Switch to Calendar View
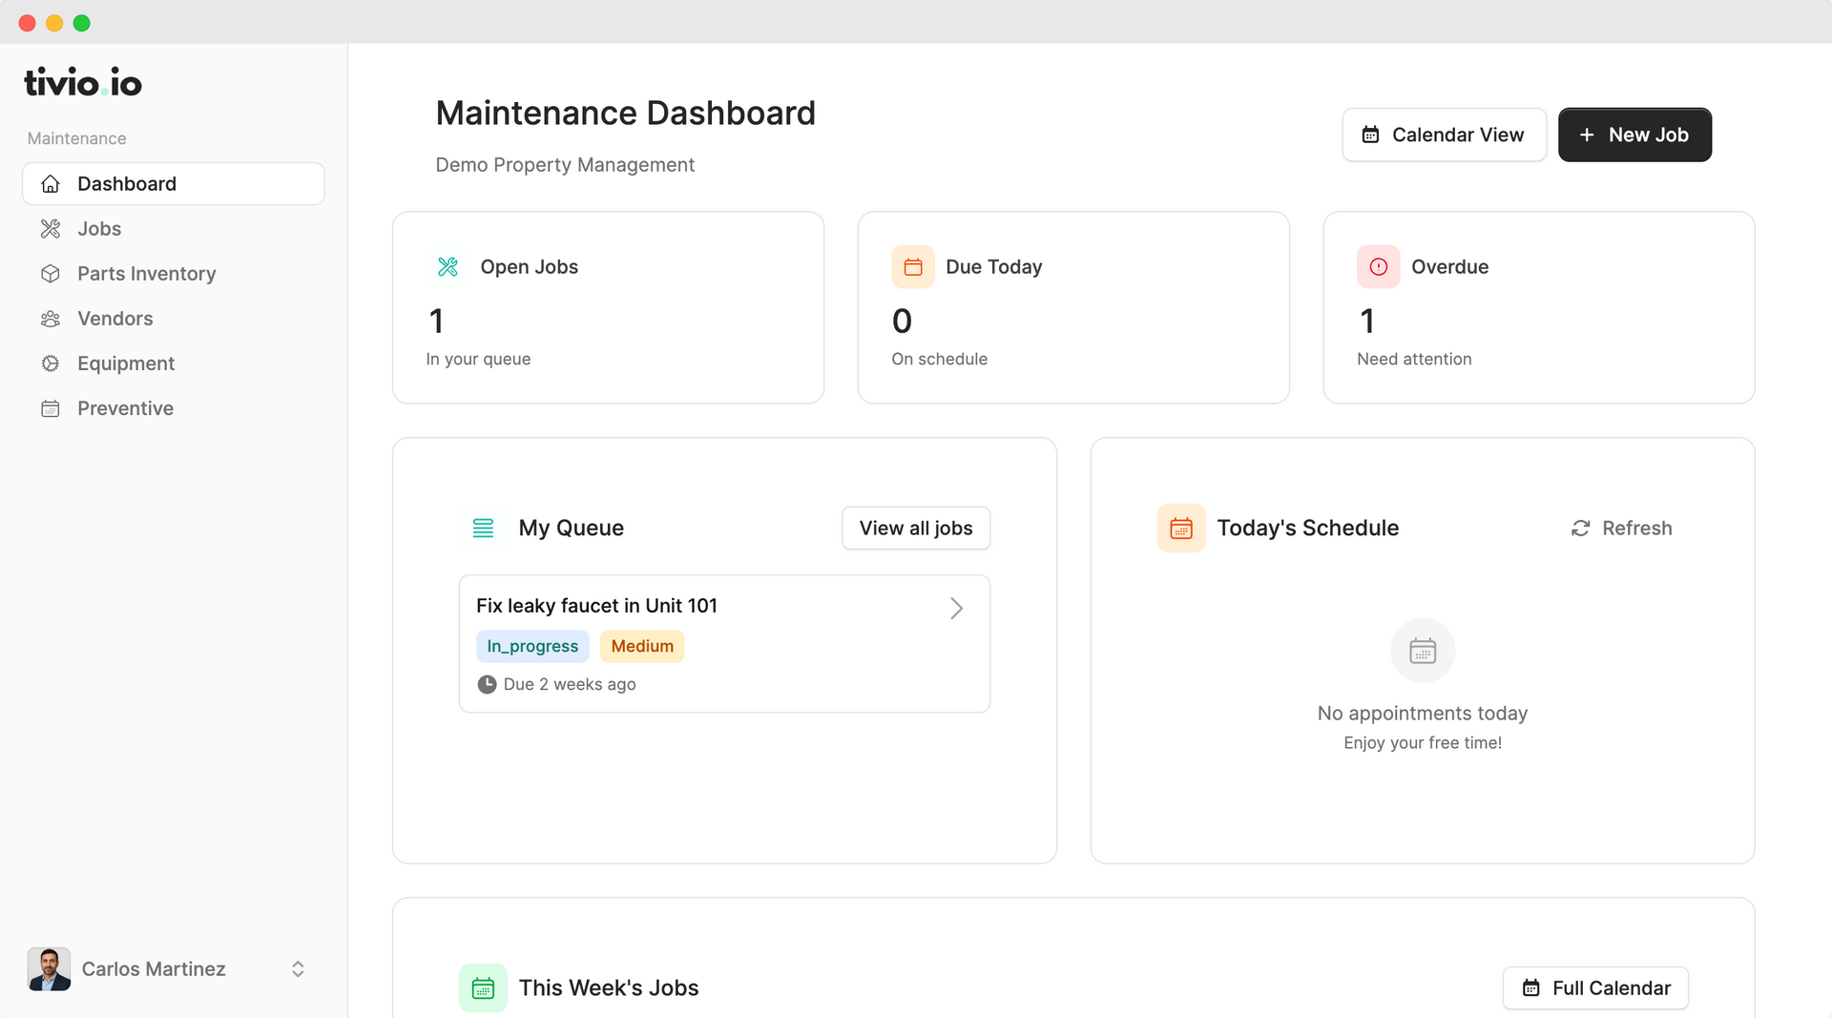Image resolution: width=1832 pixels, height=1018 pixels. pyautogui.click(x=1444, y=135)
